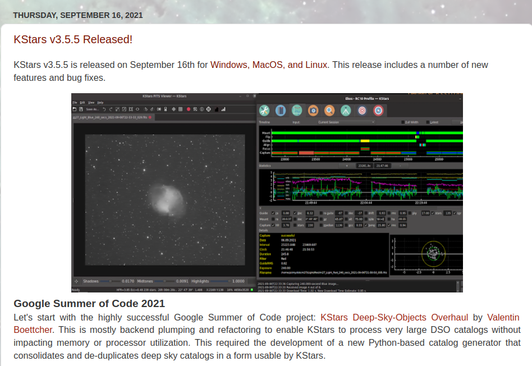Image resolution: width=532 pixels, height=366 pixels.
Task: Open the KStars v3.5.5 Released! post title
Action: (x=73, y=39)
